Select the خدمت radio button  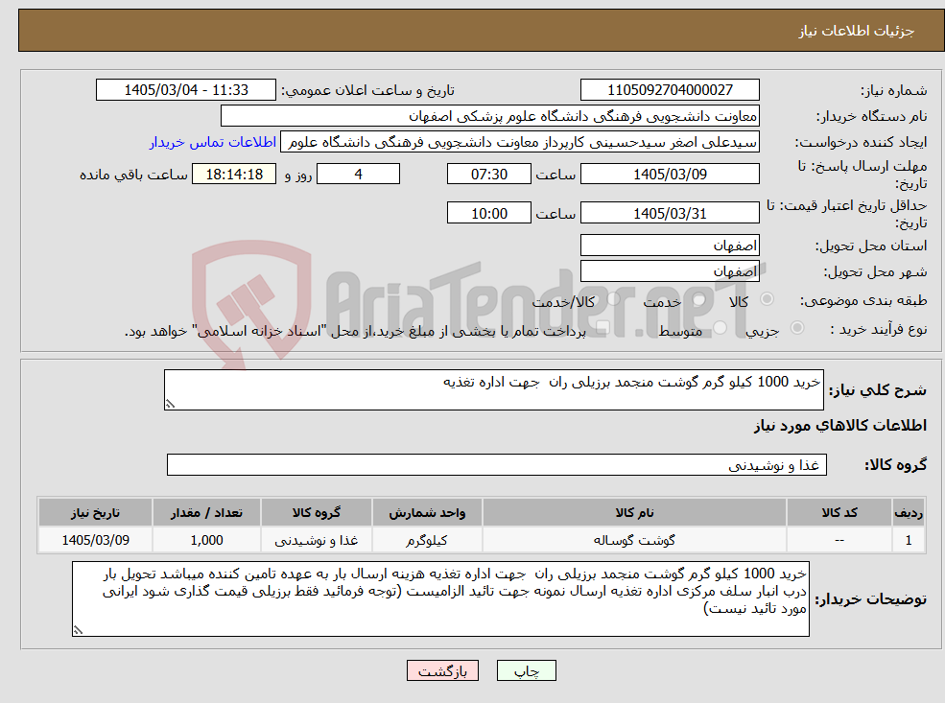point(699,299)
